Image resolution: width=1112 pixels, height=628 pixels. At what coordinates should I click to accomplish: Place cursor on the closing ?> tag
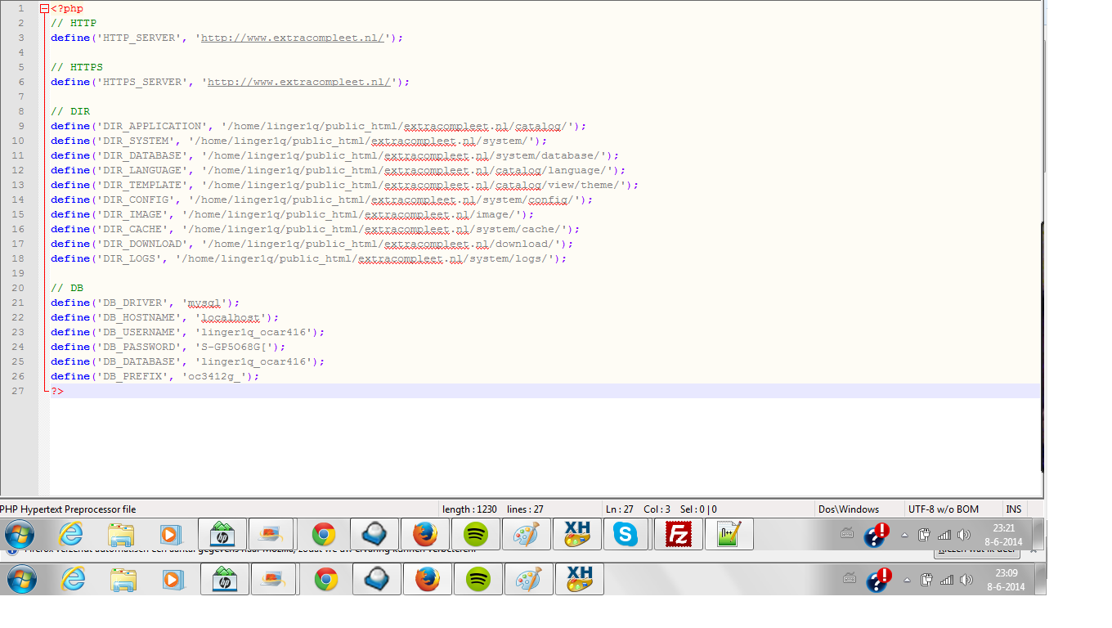point(57,391)
